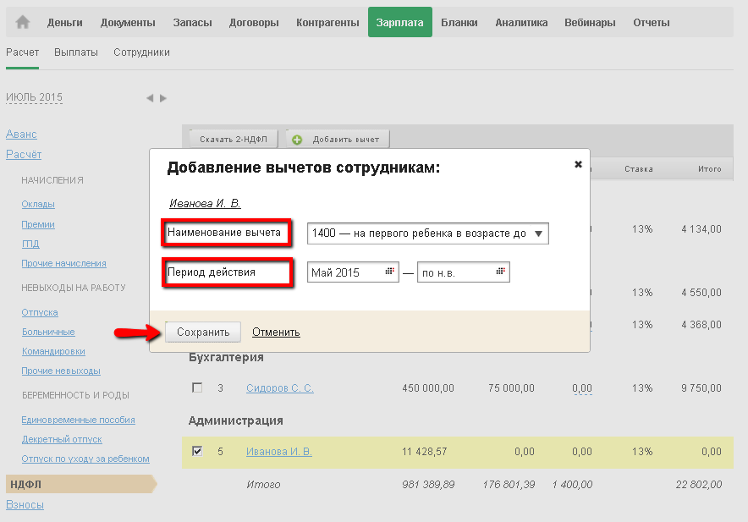The height and width of the screenshot is (522, 748).
Task: Open the ГПД link
Action: click(30, 244)
